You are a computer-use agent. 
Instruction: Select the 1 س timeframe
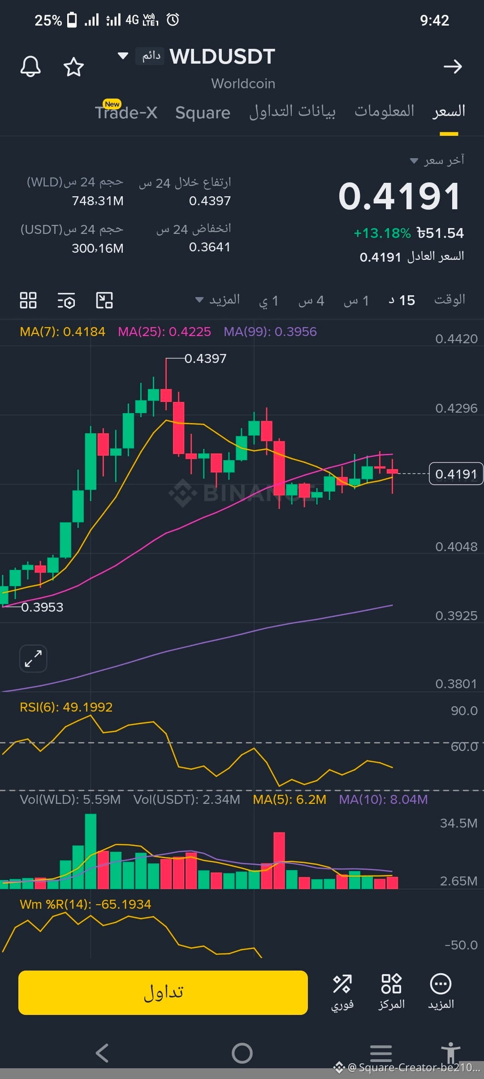coord(356,301)
